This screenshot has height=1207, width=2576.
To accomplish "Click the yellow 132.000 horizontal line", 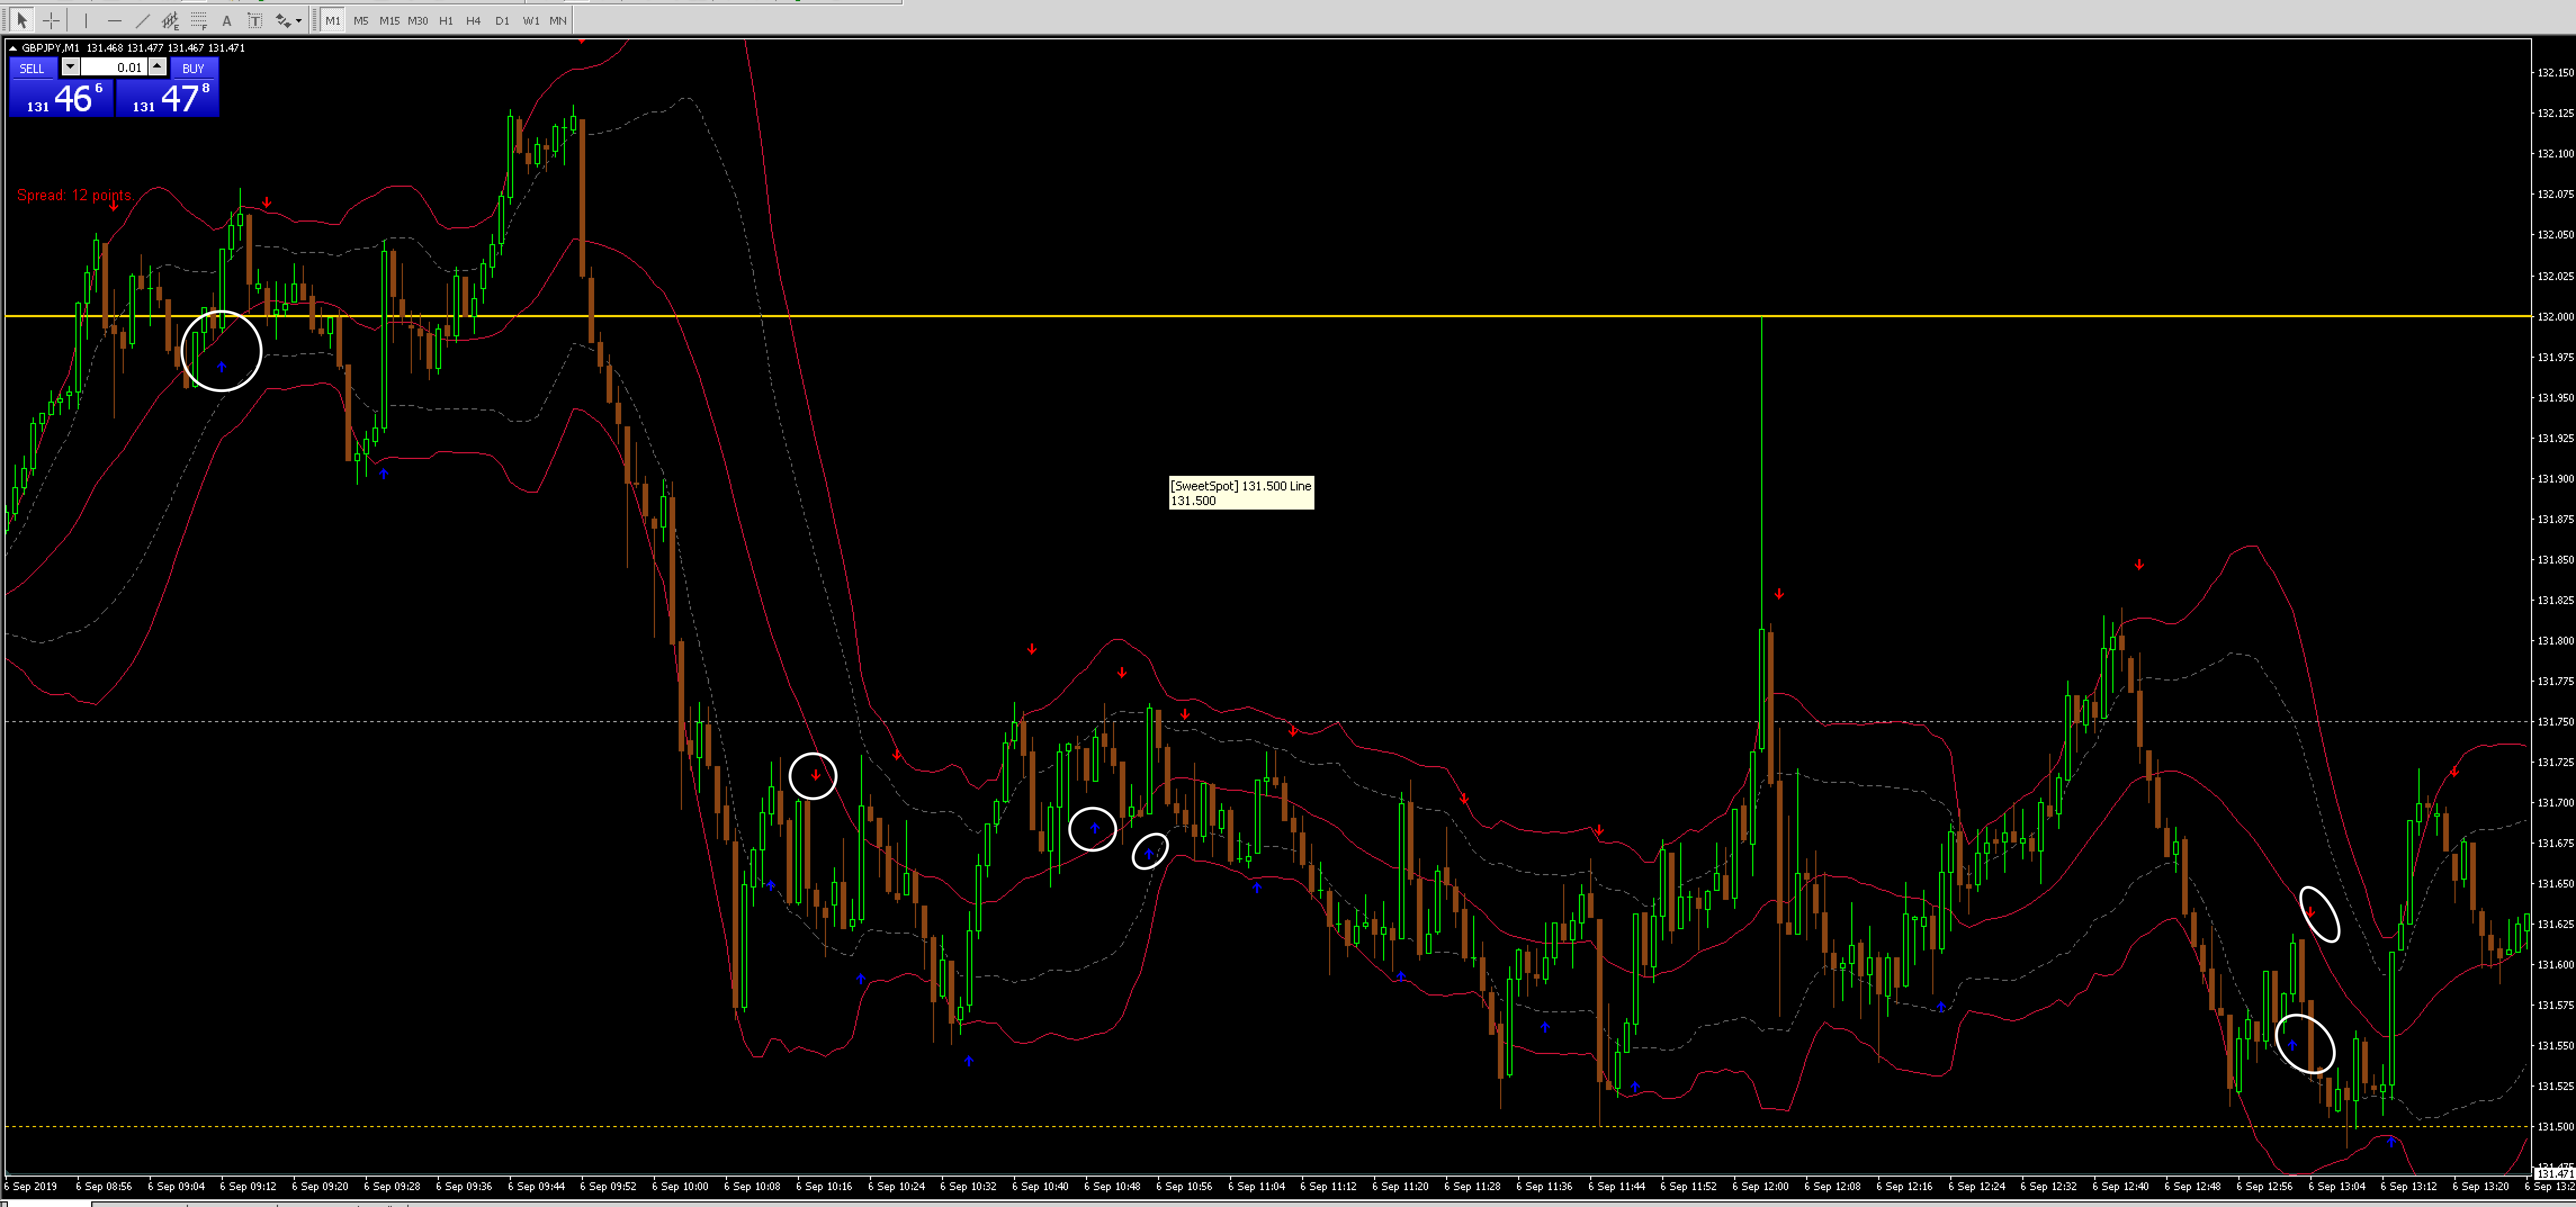I will (x=1267, y=316).
